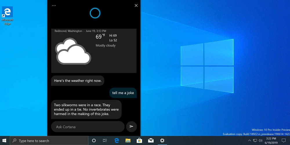This screenshot has width=290, height=145.
Task: Show hidden system tray icons
Action: 249,141
